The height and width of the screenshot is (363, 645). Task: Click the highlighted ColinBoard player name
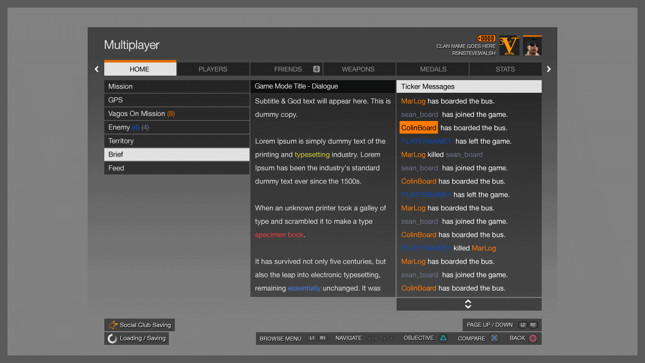click(x=419, y=128)
